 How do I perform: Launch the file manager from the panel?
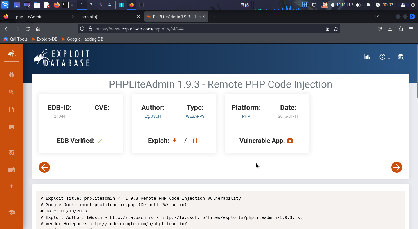coord(37,5)
